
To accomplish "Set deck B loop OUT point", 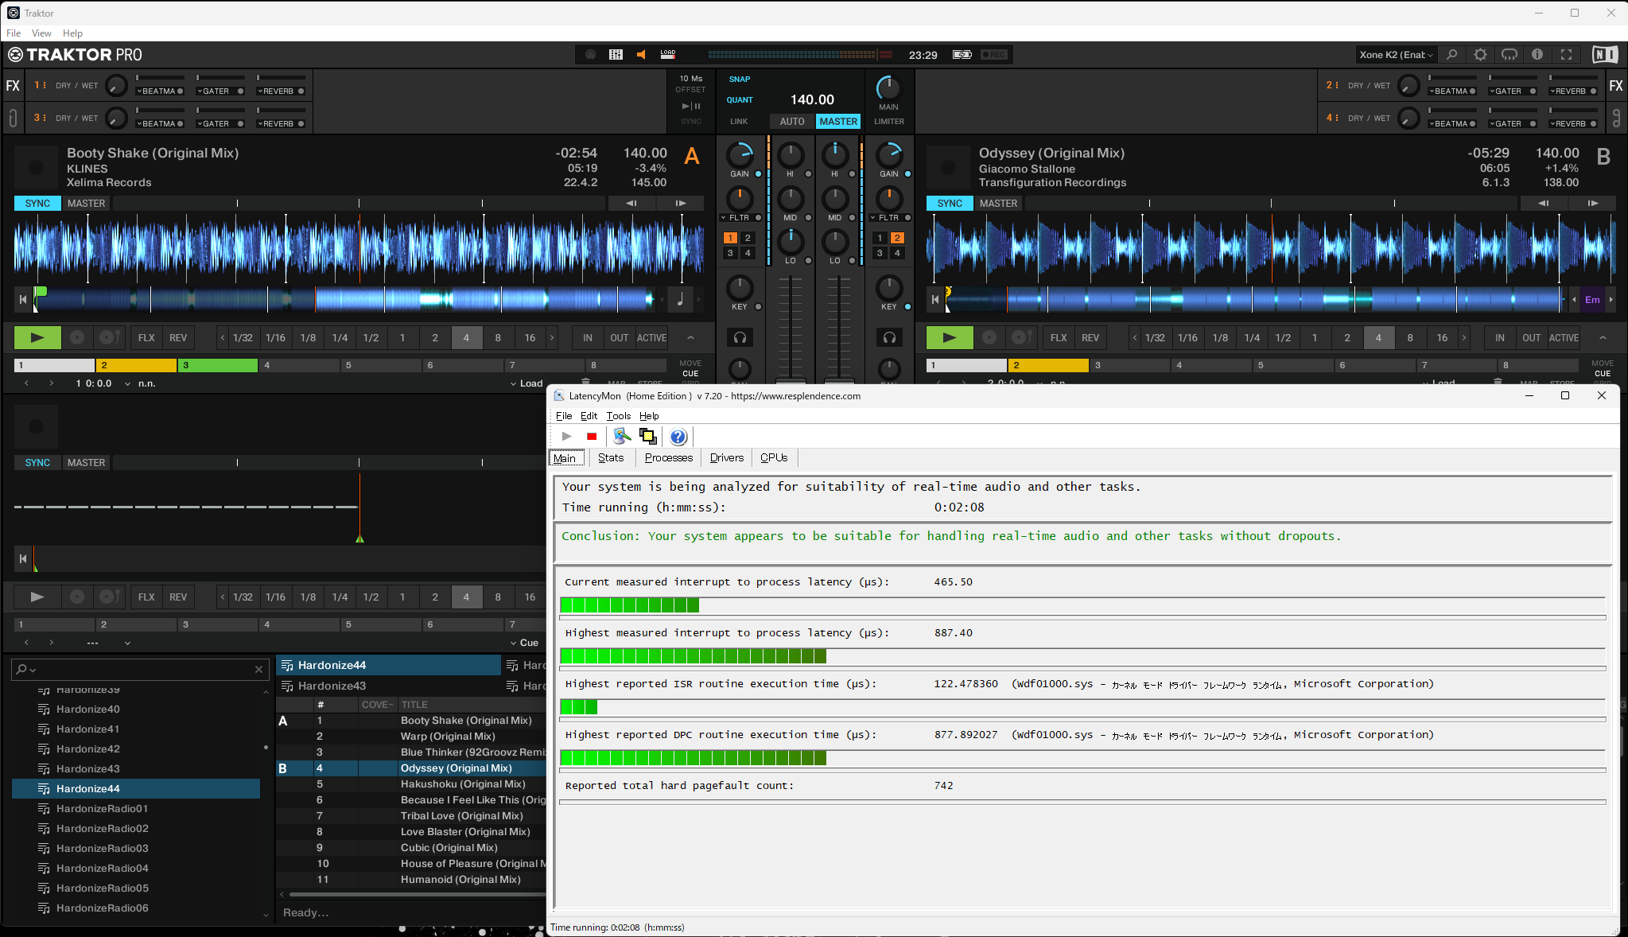I will 1532,338.
